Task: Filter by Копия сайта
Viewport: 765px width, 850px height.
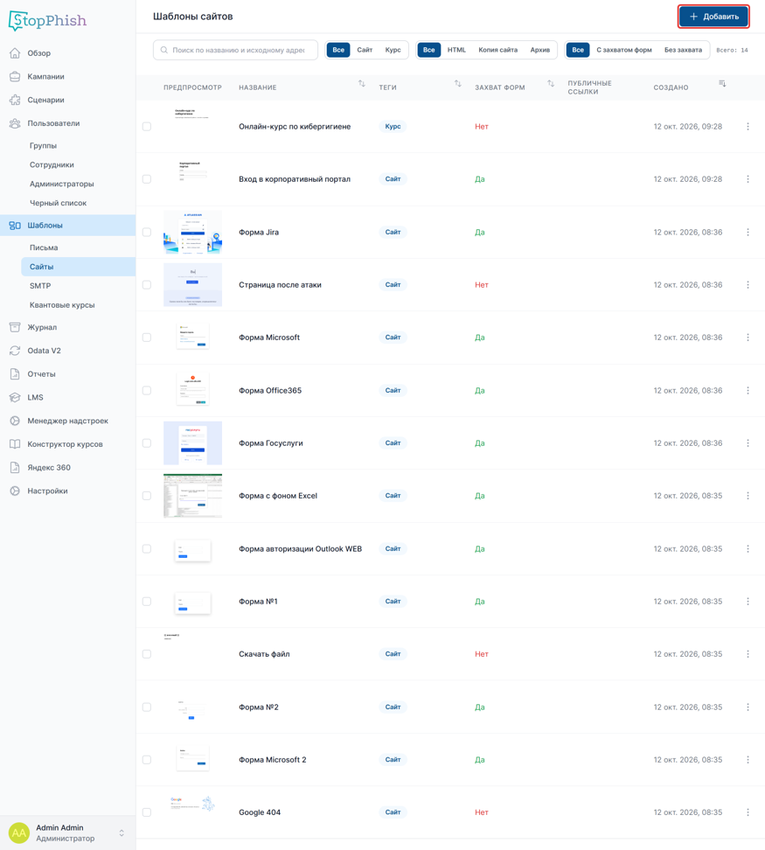Action: [497, 50]
